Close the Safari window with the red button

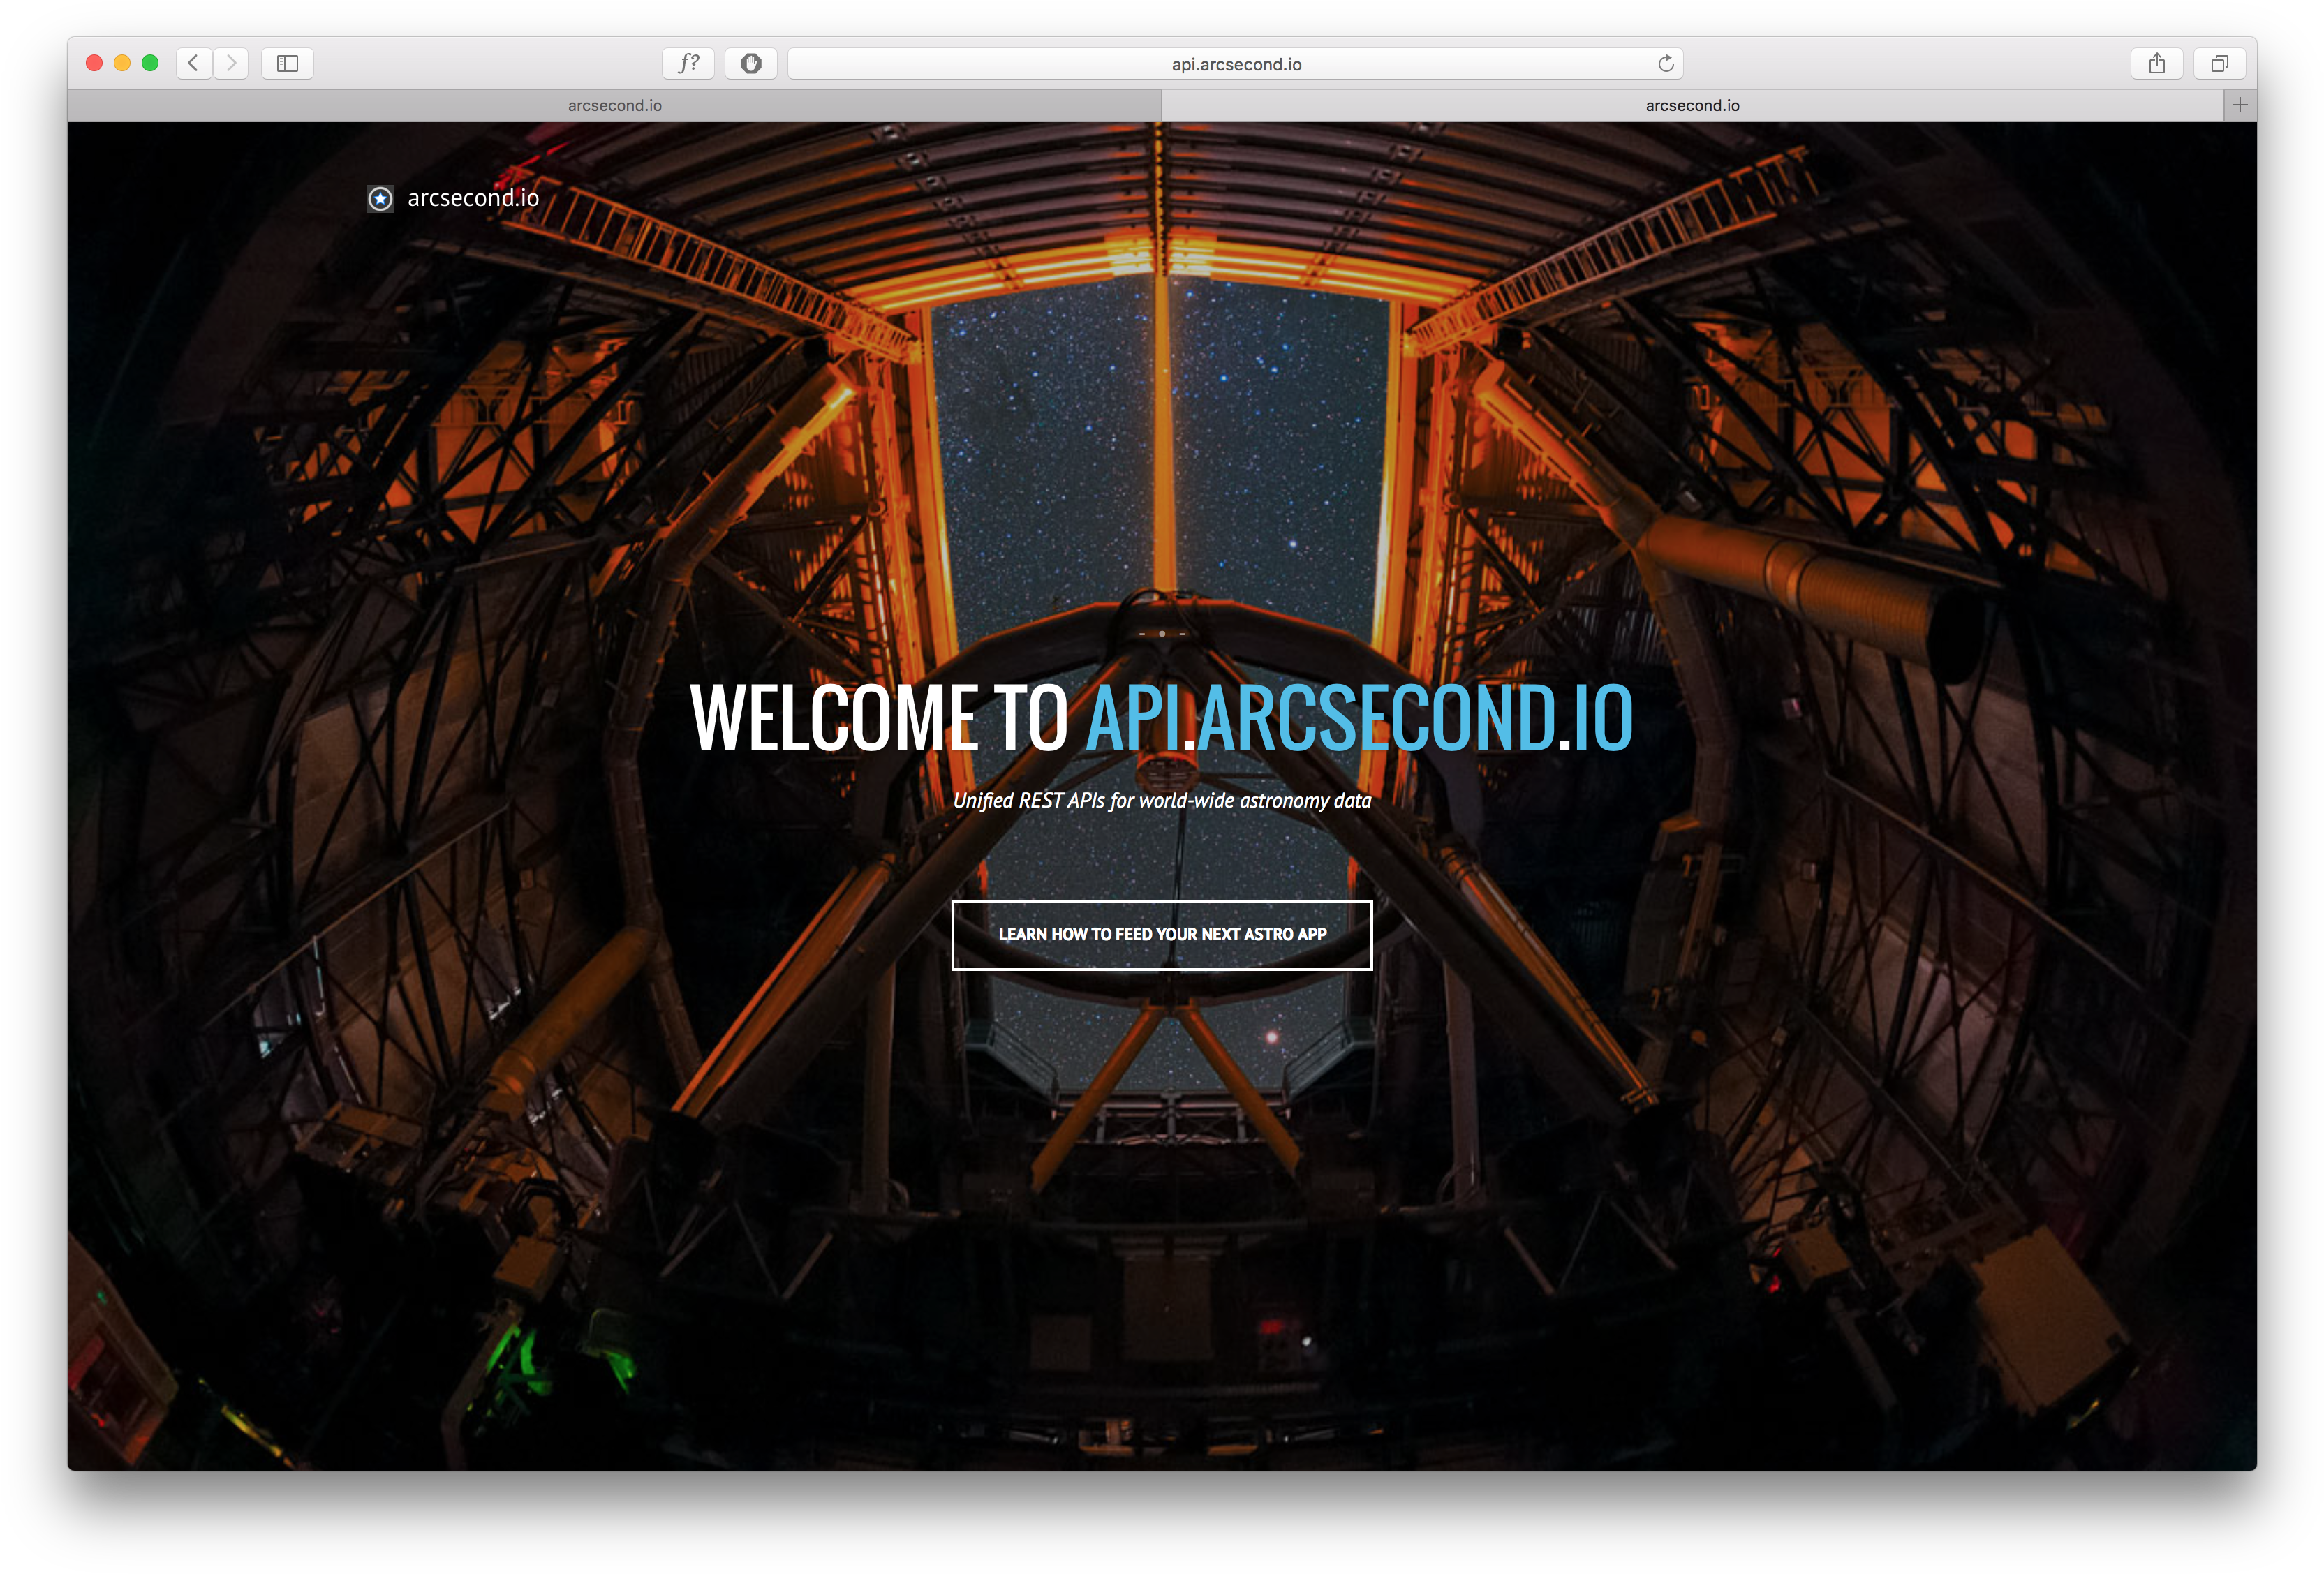click(94, 63)
